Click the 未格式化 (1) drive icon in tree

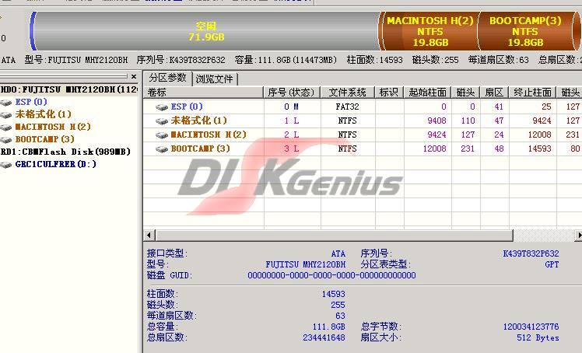[6, 115]
